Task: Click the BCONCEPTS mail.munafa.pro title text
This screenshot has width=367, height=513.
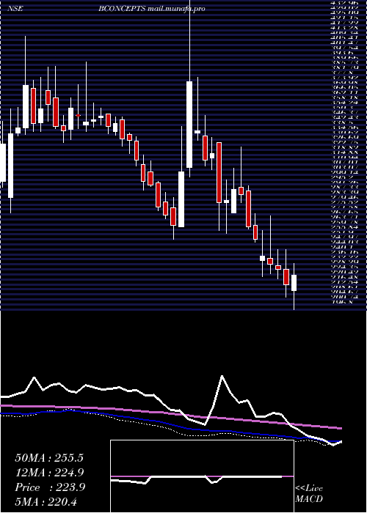Action: coord(152,9)
